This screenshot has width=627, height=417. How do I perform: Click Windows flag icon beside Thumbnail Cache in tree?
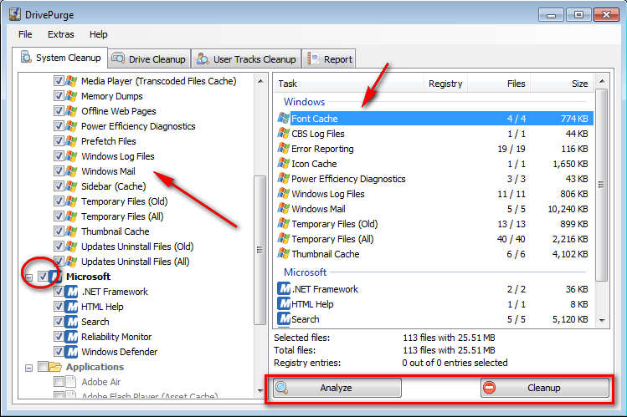tap(71, 231)
